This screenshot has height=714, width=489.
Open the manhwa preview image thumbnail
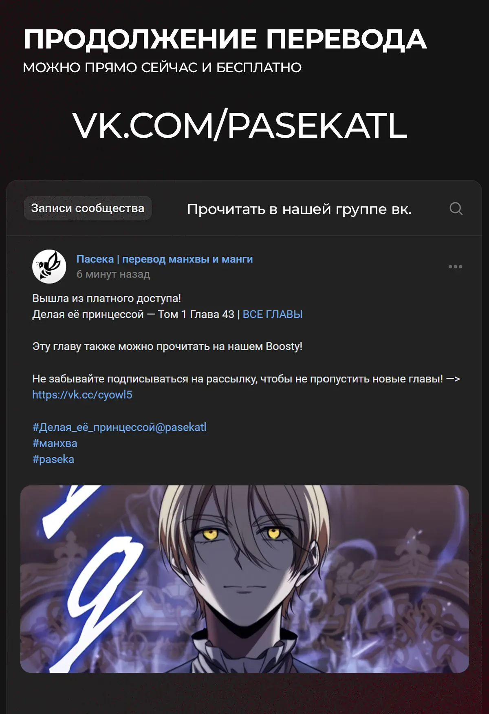244,579
